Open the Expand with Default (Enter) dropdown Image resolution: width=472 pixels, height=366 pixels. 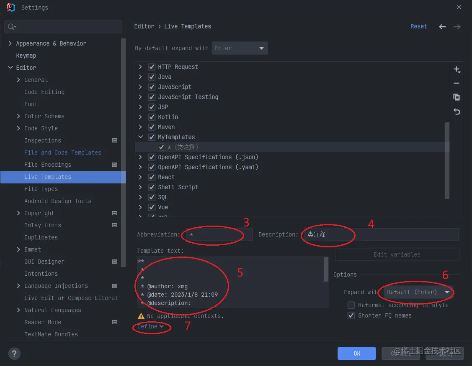click(x=418, y=292)
